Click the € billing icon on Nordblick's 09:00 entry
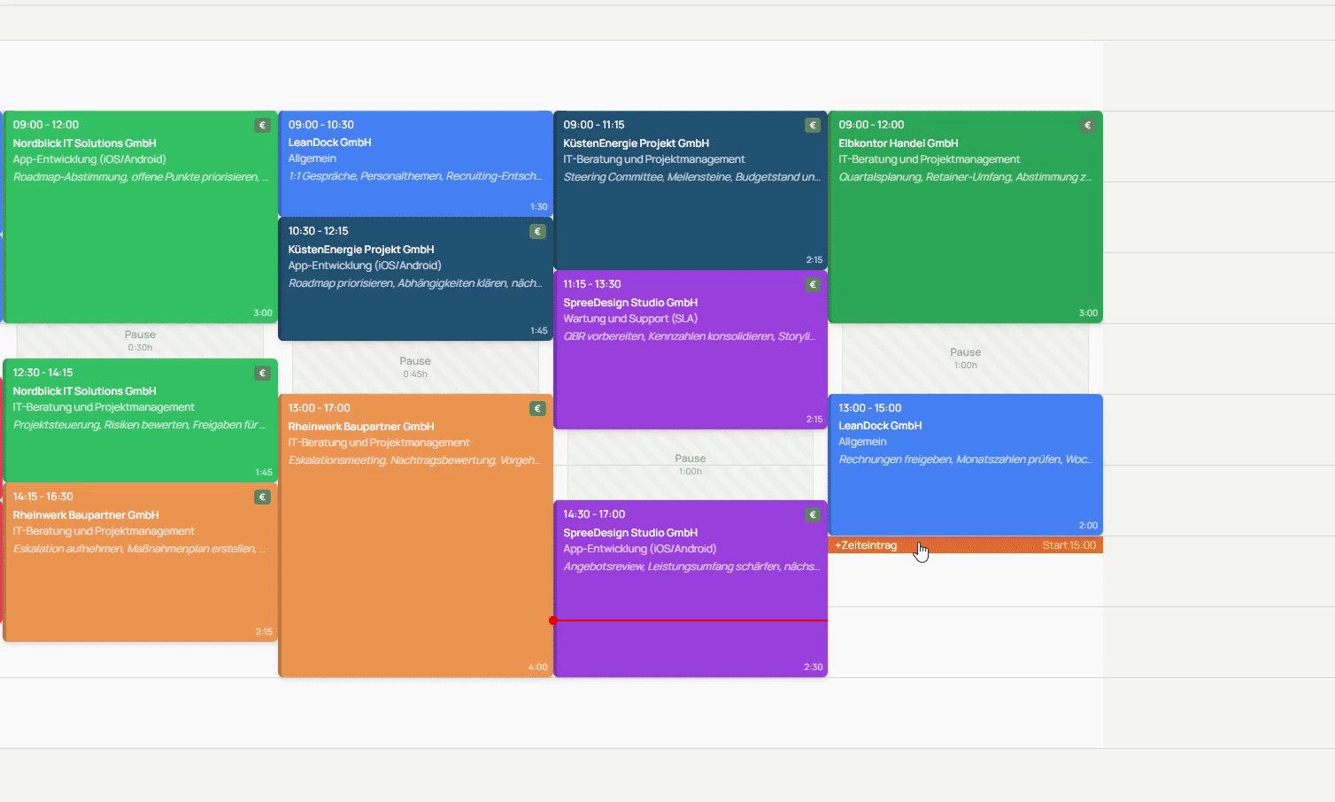1335x802 pixels. click(262, 125)
